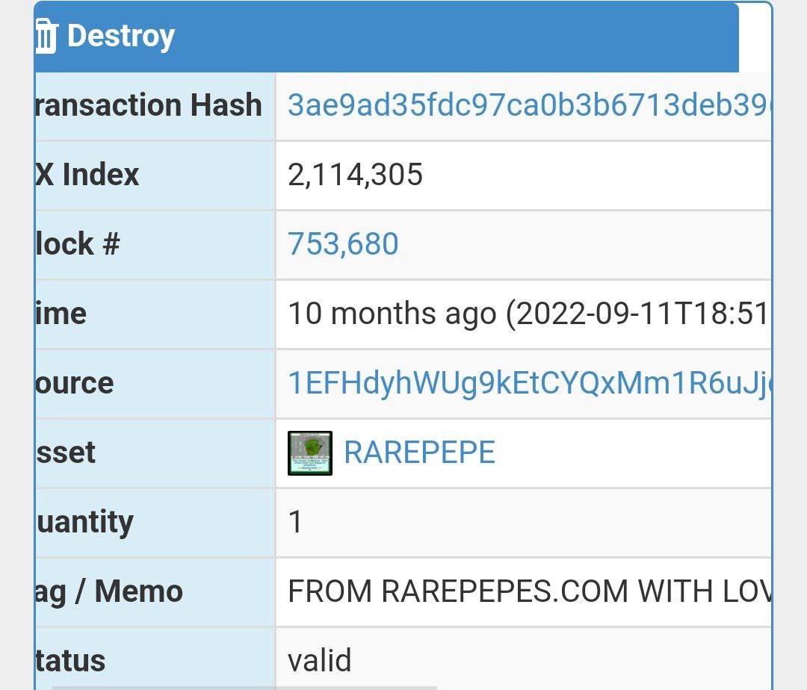Select memo text 'FROM RAREPEPES.COM WITH LOV'
The width and height of the screenshot is (807, 690).
[x=530, y=591]
